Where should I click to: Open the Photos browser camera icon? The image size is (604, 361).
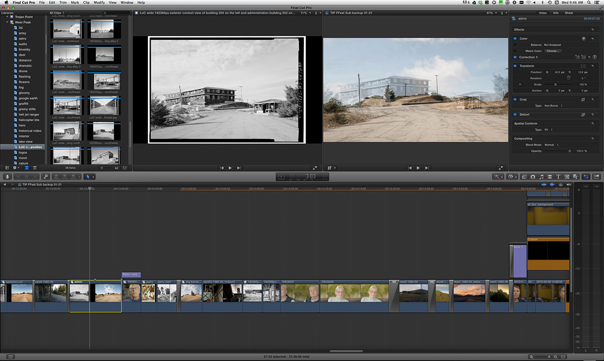pyautogui.click(x=533, y=177)
